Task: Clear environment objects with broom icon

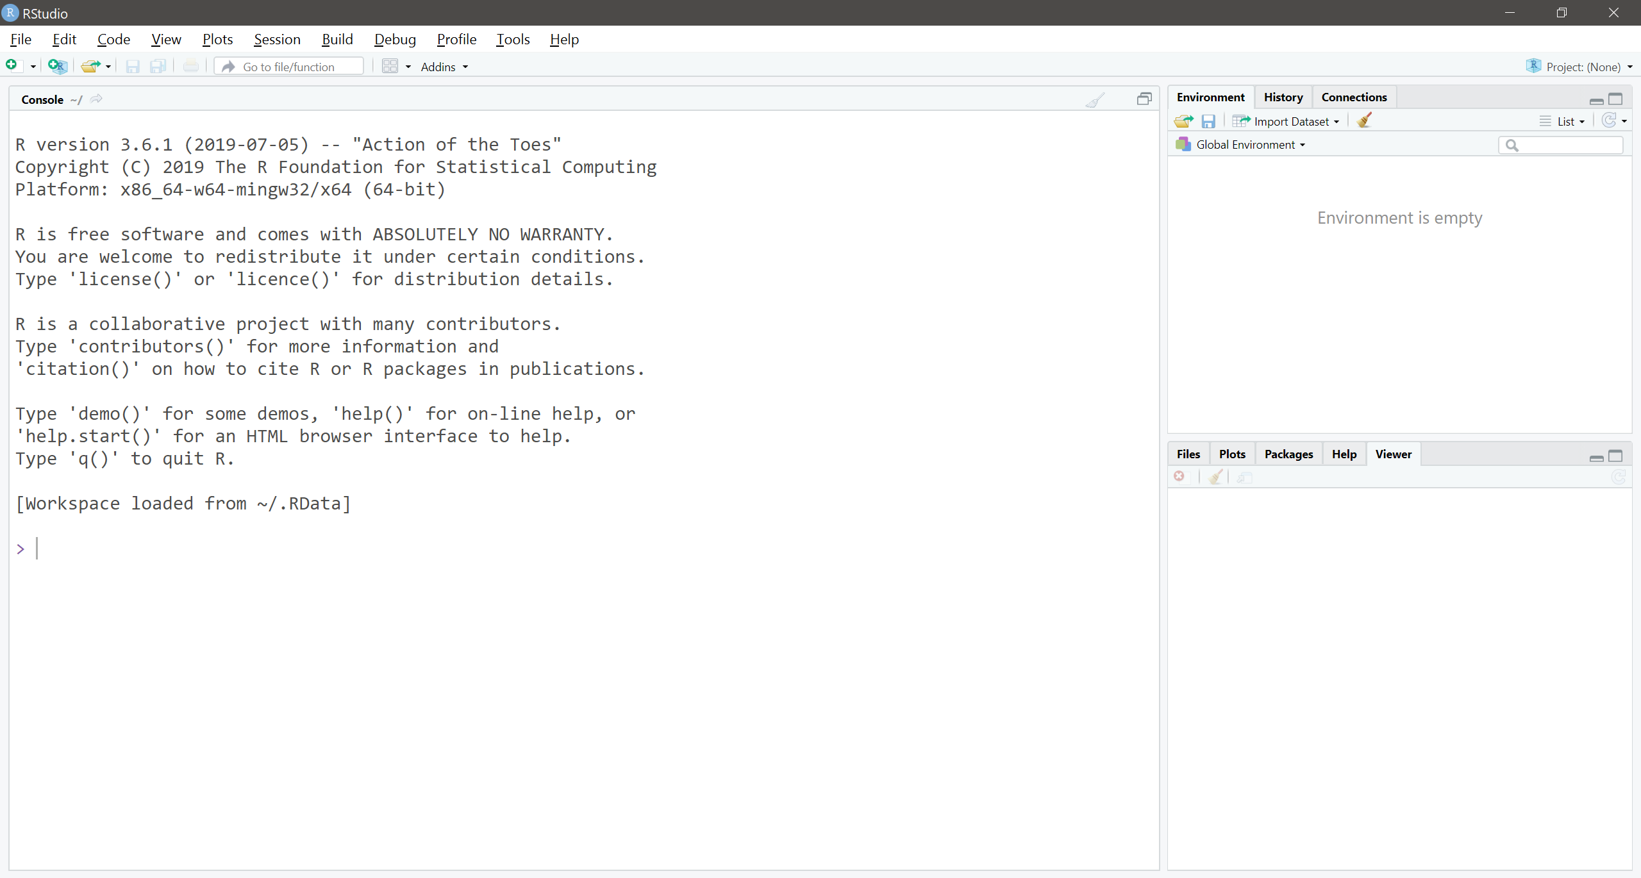Action: pyautogui.click(x=1364, y=120)
